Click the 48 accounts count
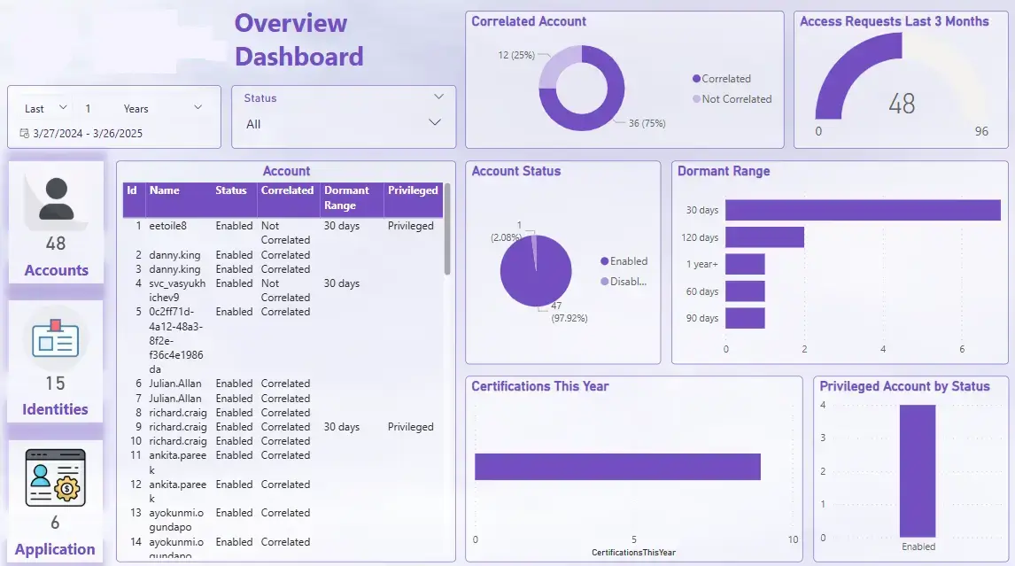This screenshot has width=1015, height=566. coord(56,244)
